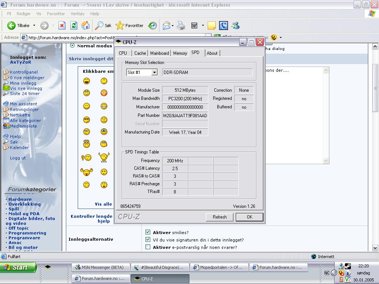Image resolution: width=379 pixels, height=284 pixels.
Task: Click the message text area scrollbar up arrow
Action: click(326, 70)
